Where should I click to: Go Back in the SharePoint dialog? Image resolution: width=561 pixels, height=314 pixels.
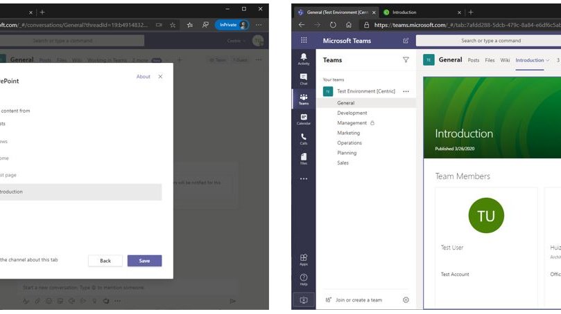point(105,261)
